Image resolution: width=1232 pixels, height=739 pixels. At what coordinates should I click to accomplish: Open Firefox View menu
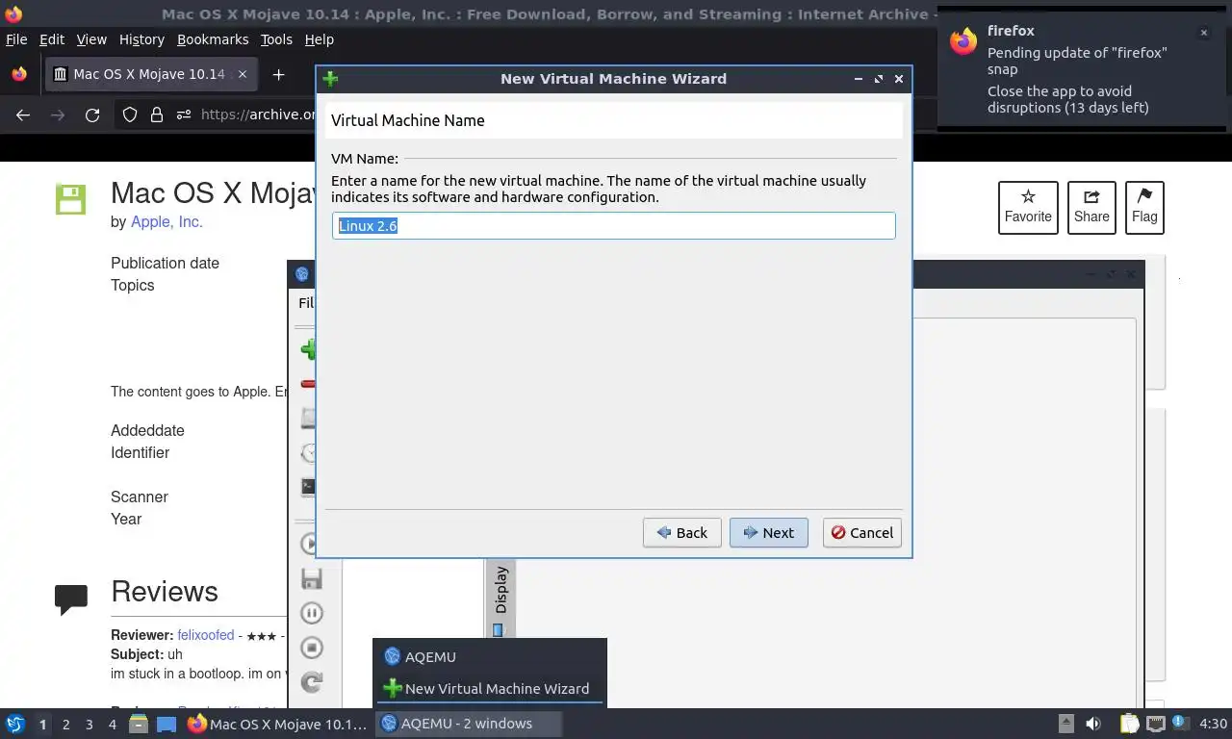coord(91,39)
